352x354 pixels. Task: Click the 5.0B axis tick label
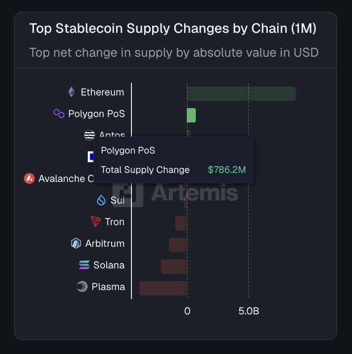pyautogui.click(x=249, y=311)
